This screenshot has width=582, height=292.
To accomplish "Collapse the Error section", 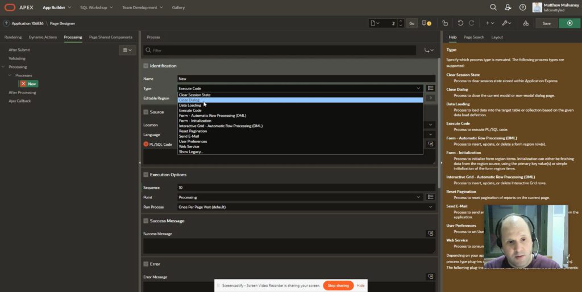I will click(x=146, y=264).
